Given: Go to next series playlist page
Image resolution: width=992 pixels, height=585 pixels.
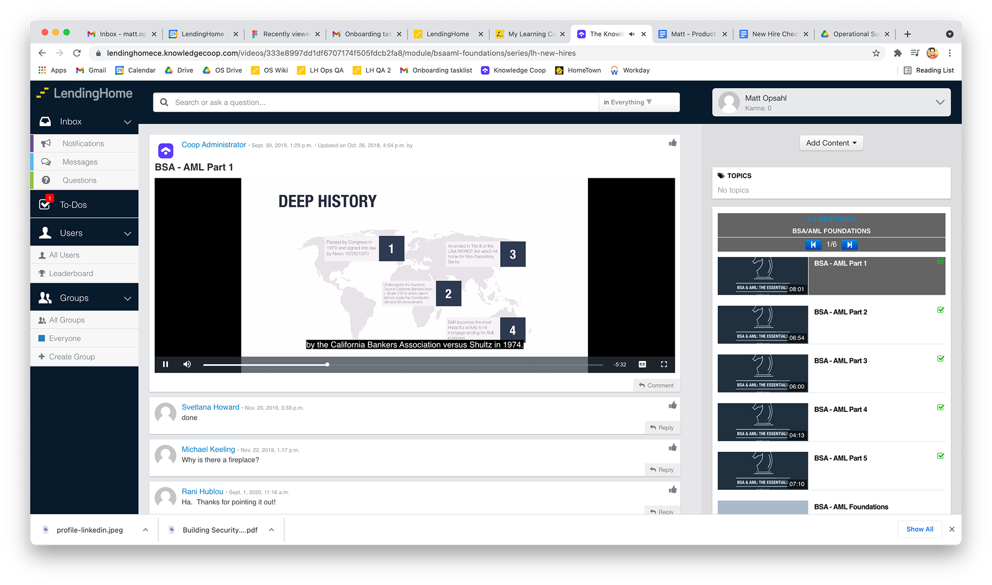Looking at the screenshot, I should [849, 245].
